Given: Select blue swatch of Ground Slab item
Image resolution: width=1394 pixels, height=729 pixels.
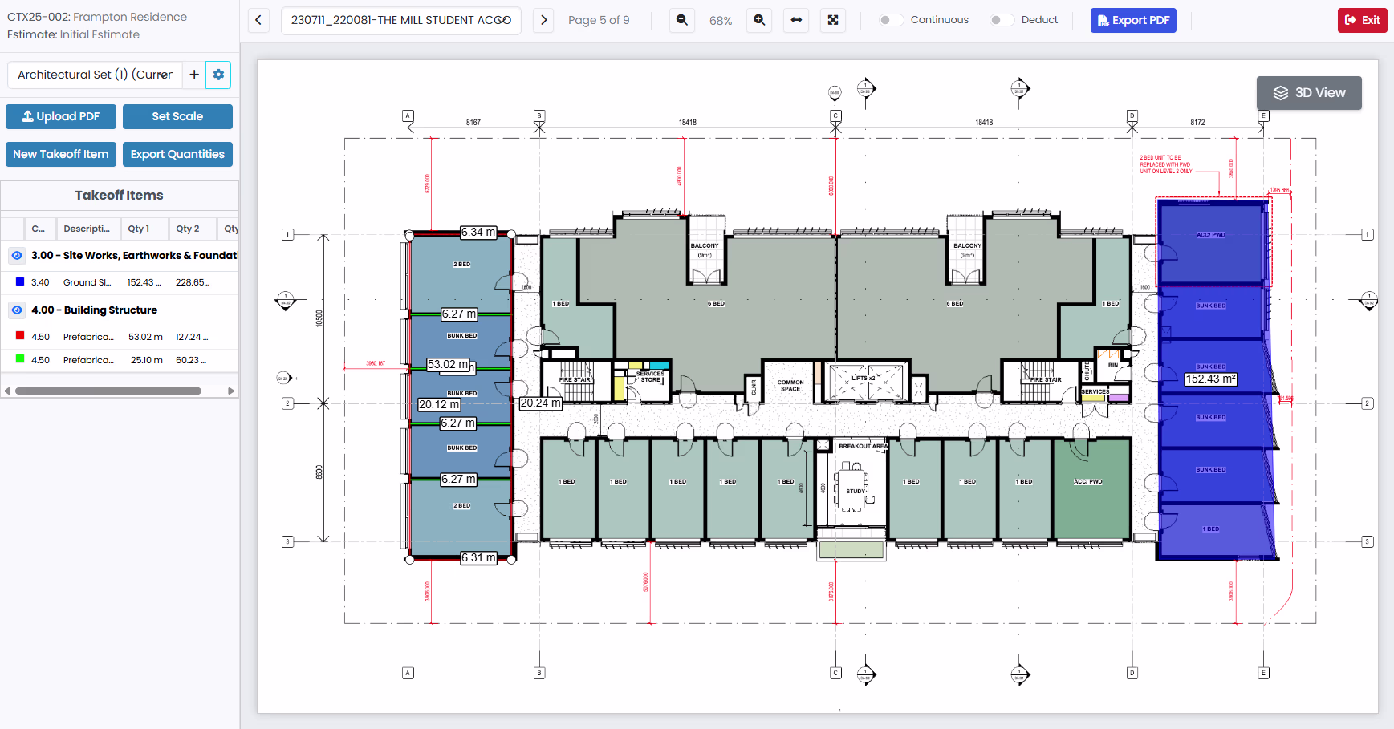Looking at the screenshot, I should click(20, 281).
